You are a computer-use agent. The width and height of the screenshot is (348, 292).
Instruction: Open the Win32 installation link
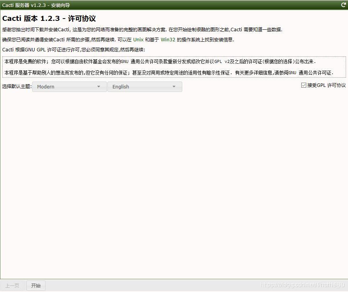tap(168, 40)
